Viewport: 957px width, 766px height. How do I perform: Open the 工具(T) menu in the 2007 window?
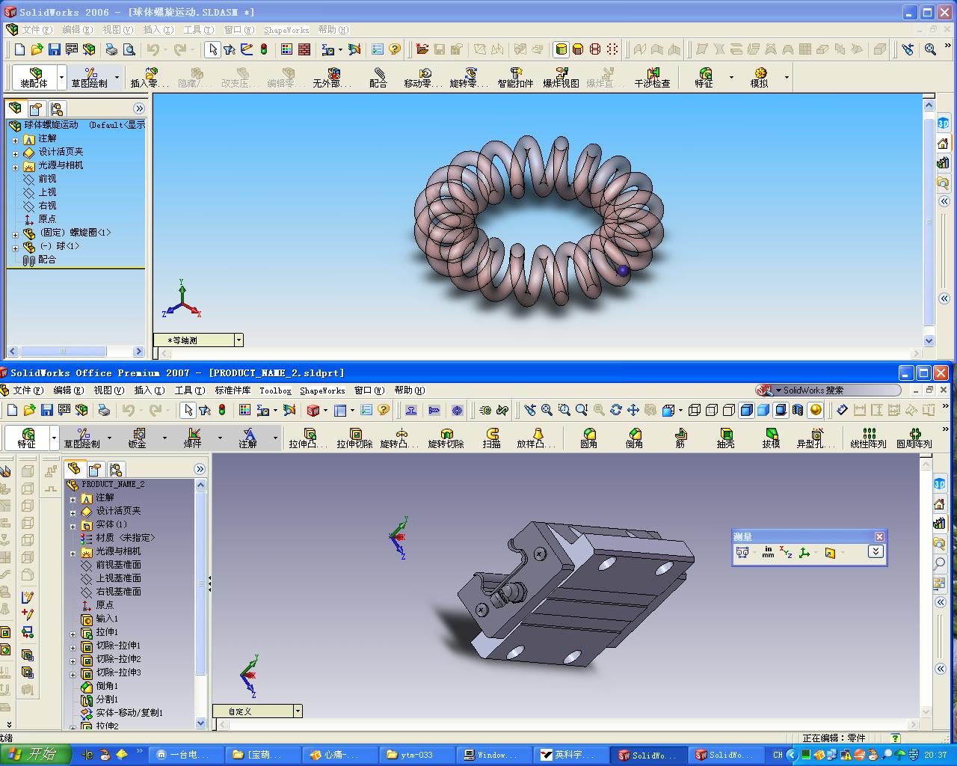click(190, 390)
